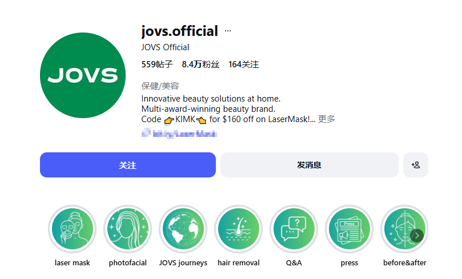View the 8.4万粉丝 followers list
The image size is (462, 279).
pos(200,64)
